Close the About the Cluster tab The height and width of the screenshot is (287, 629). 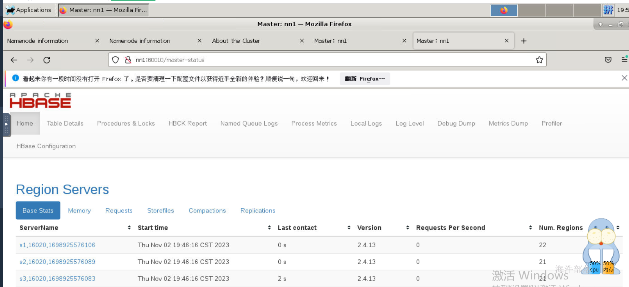(x=302, y=40)
